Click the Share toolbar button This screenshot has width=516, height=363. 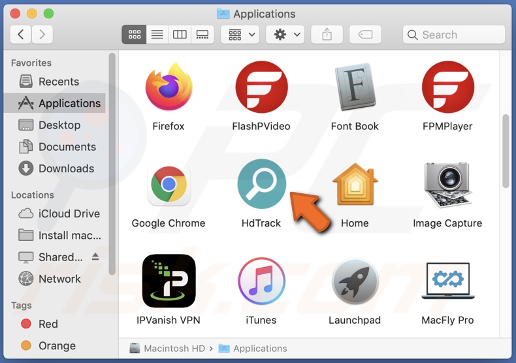click(327, 34)
